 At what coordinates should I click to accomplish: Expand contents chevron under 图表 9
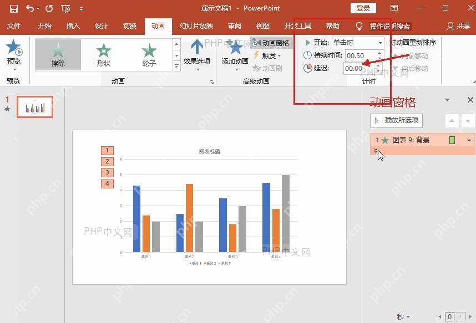point(376,150)
